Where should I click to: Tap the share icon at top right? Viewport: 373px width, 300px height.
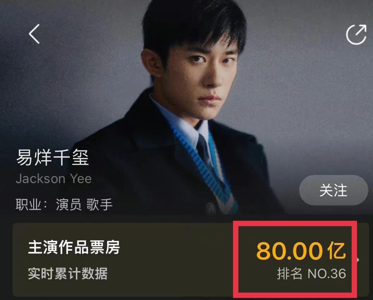tap(356, 34)
